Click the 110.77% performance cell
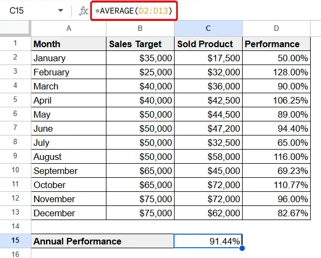Screen dimensions: 321x258 tap(276, 185)
